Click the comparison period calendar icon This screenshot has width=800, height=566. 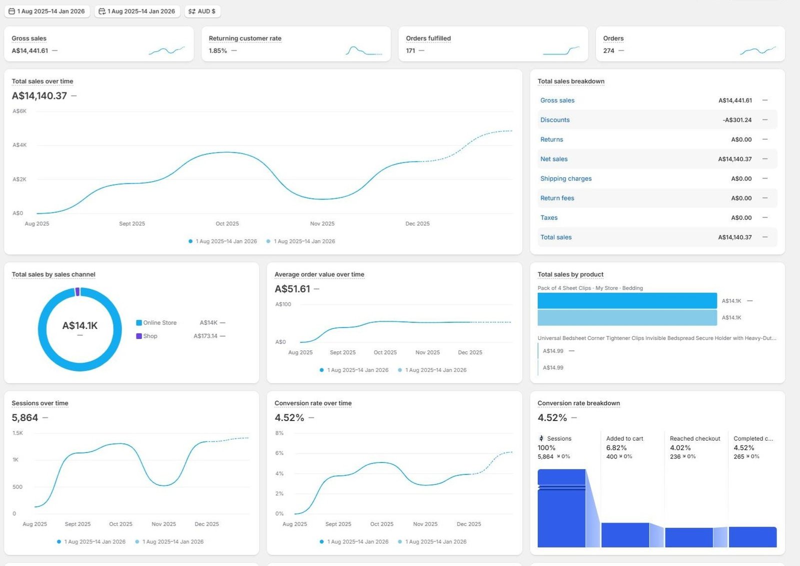[x=102, y=11]
